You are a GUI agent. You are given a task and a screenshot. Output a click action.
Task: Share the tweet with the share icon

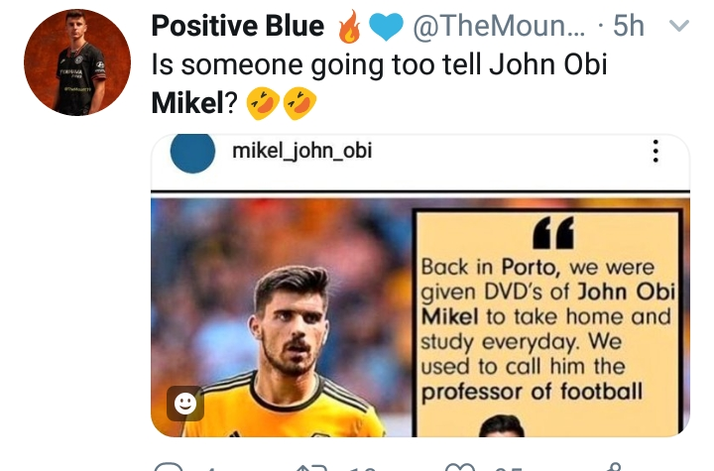tap(615, 465)
